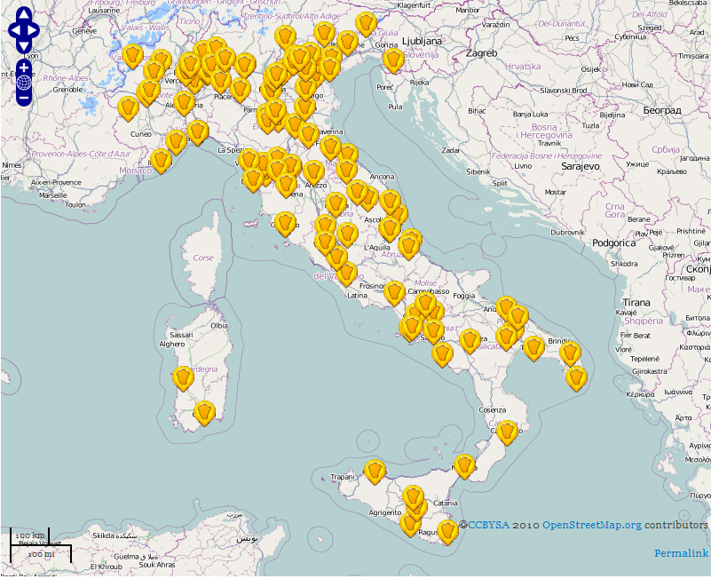Pan the map west with left arrow

pyautogui.click(x=15, y=30)
